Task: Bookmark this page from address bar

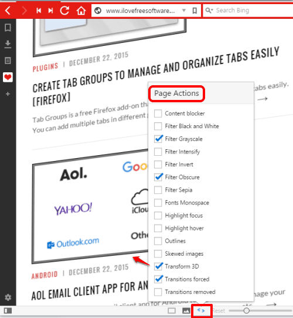Action: 195,11
